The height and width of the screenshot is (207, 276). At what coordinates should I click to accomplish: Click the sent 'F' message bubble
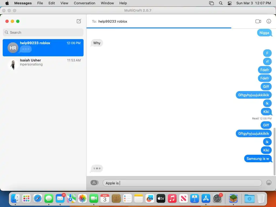point(267,53)
